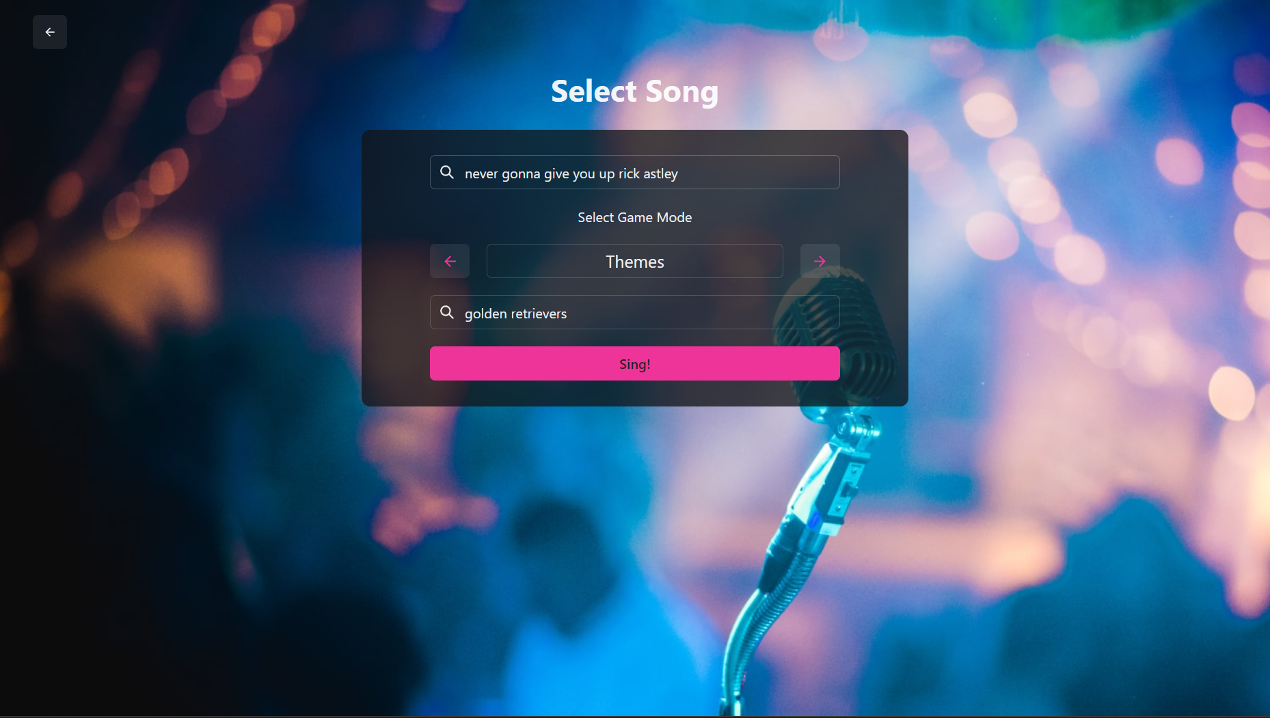Click the word 'never' in song search
The image size is (1270, 718).
pyautogui.click(x=481, y=174)
